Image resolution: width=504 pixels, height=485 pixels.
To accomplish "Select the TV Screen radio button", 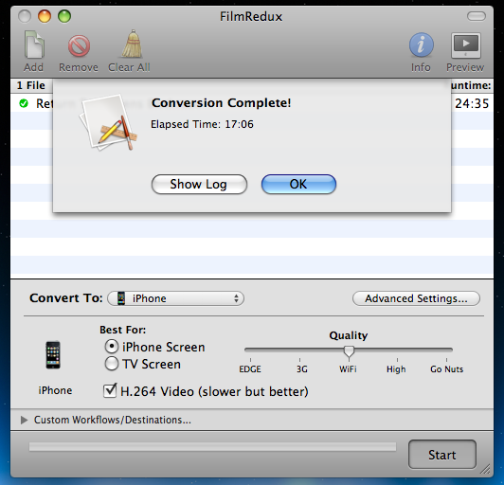I will tap(112, 364).
